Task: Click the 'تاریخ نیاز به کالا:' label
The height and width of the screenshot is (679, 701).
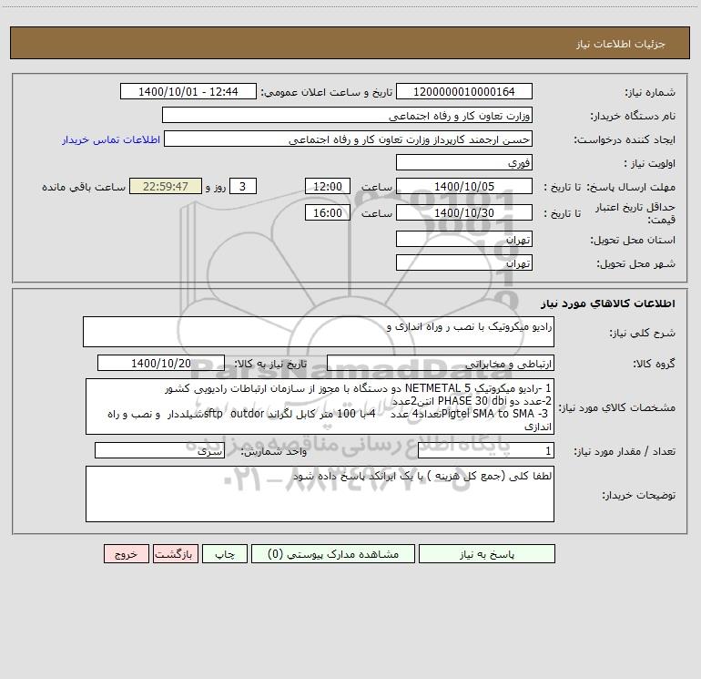Action: coord(270,364)
